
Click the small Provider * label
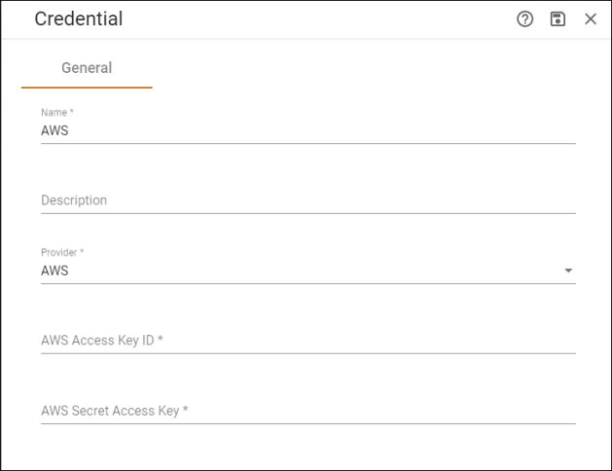[62, 252]
